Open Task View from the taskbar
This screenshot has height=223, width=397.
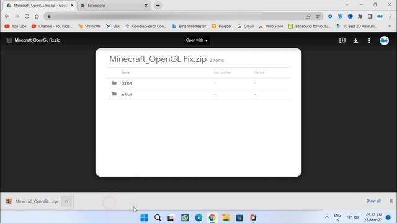[171, 217]
